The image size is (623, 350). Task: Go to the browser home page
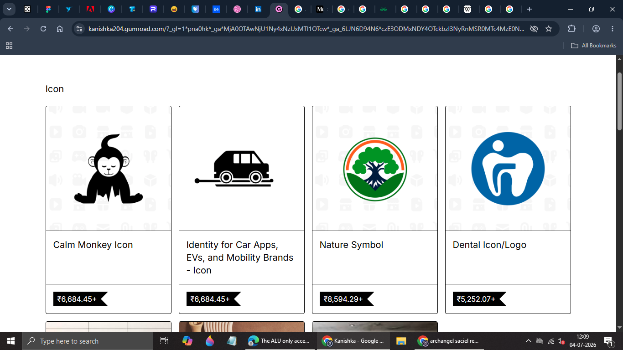[x=60, y=29]
